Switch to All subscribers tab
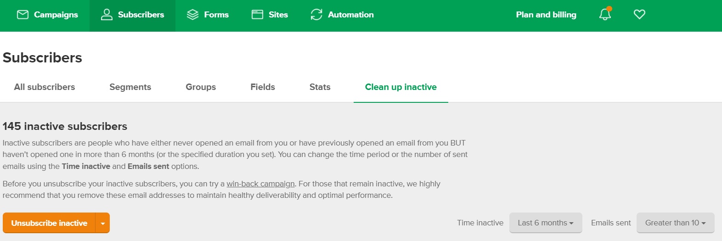The image size is (722, 241). [45, 87]
